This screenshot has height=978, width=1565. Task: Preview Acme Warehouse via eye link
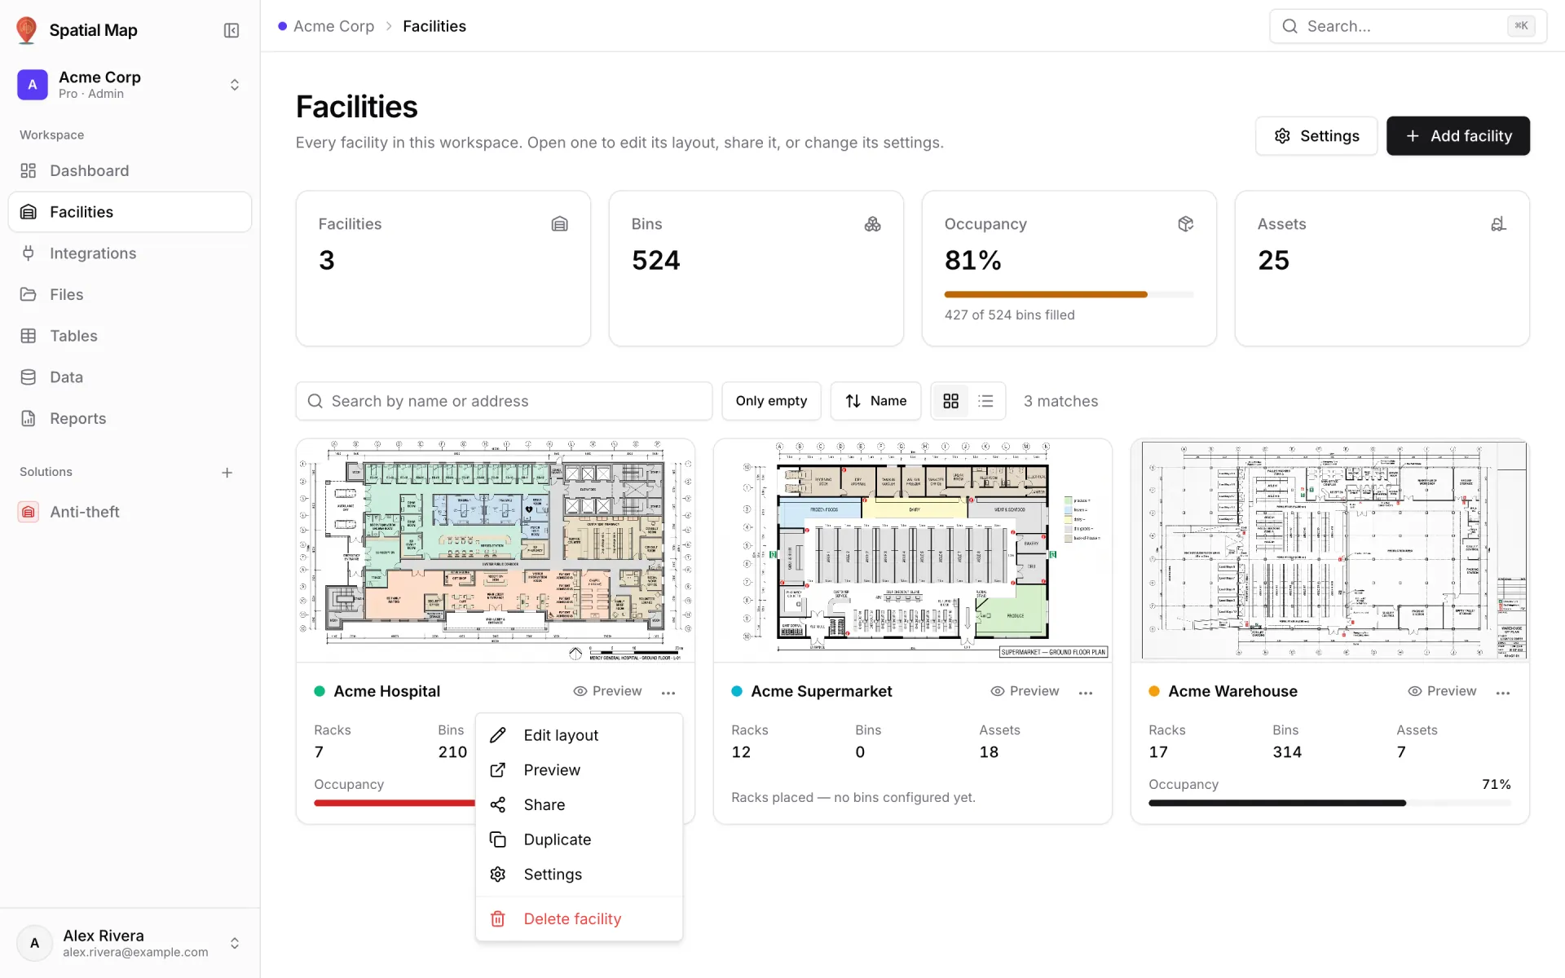tap(1442, 691)
